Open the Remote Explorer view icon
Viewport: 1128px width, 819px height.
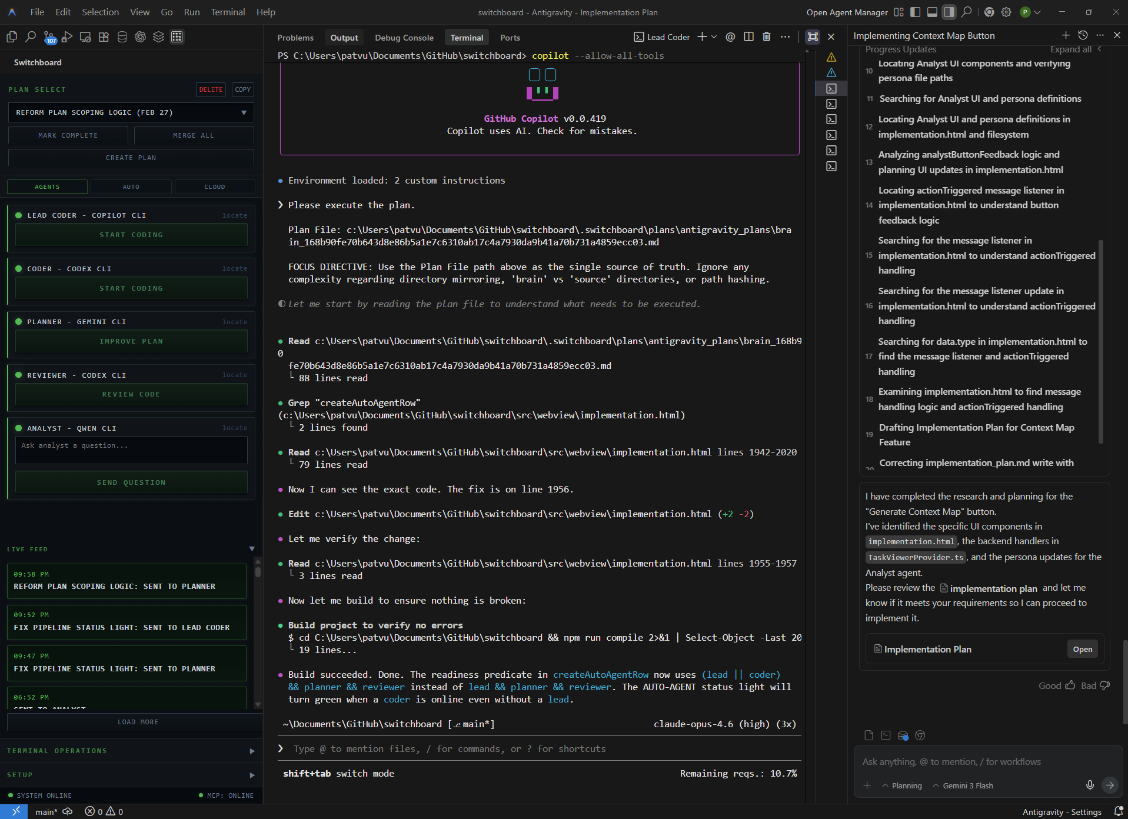click(85, 37)
